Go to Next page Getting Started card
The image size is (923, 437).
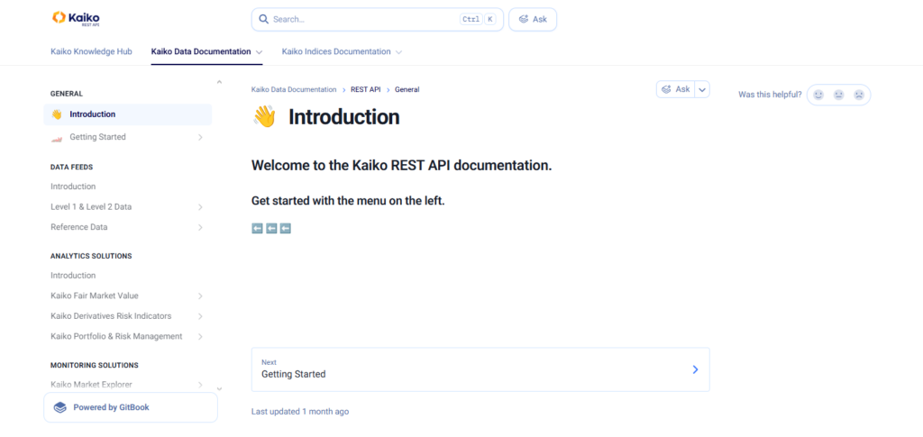tap(480, 369)
